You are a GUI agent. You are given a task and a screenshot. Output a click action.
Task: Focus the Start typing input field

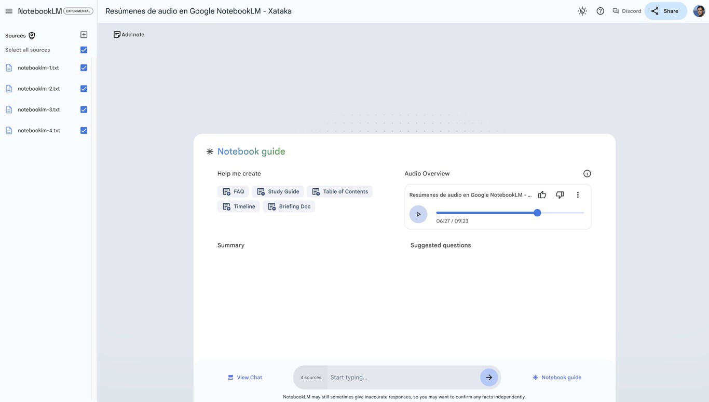pos(403,378)
